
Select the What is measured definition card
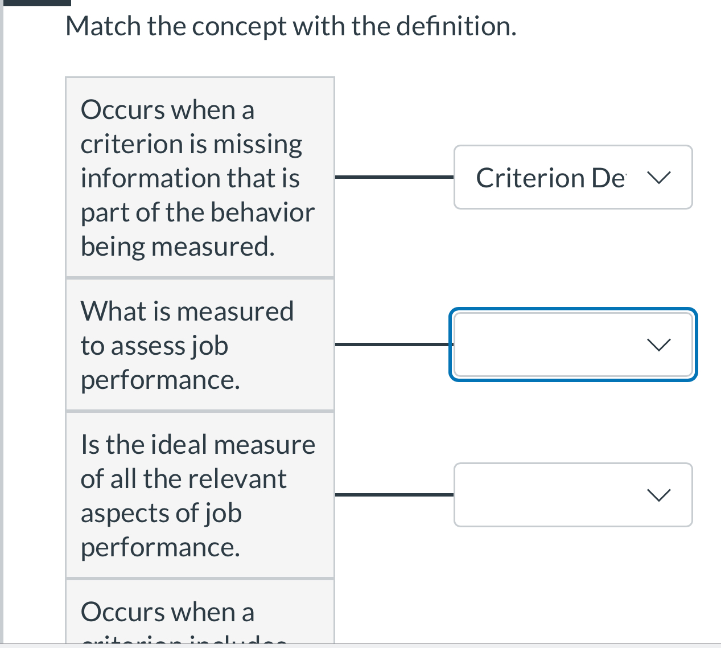[x=200, y=344]
